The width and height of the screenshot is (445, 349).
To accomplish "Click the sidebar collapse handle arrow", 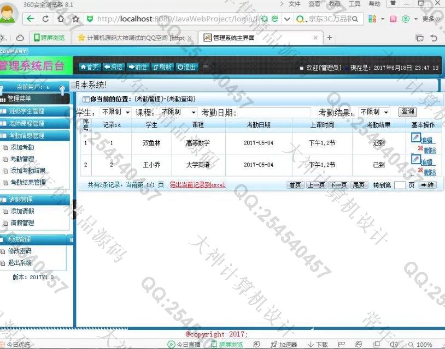I will pos(75,209).
